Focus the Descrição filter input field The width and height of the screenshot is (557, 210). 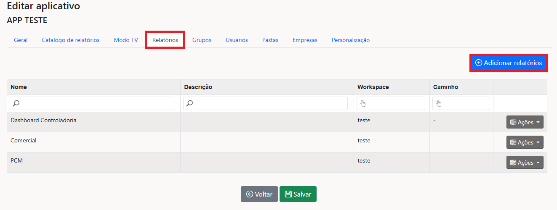pos(269,103)
